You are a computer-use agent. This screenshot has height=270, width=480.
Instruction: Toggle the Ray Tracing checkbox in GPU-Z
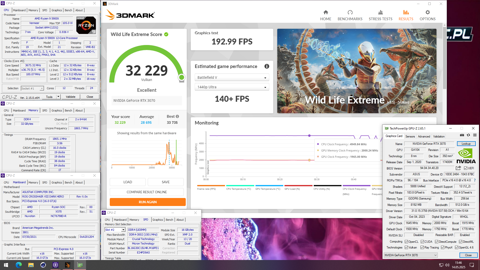[422, 247]
